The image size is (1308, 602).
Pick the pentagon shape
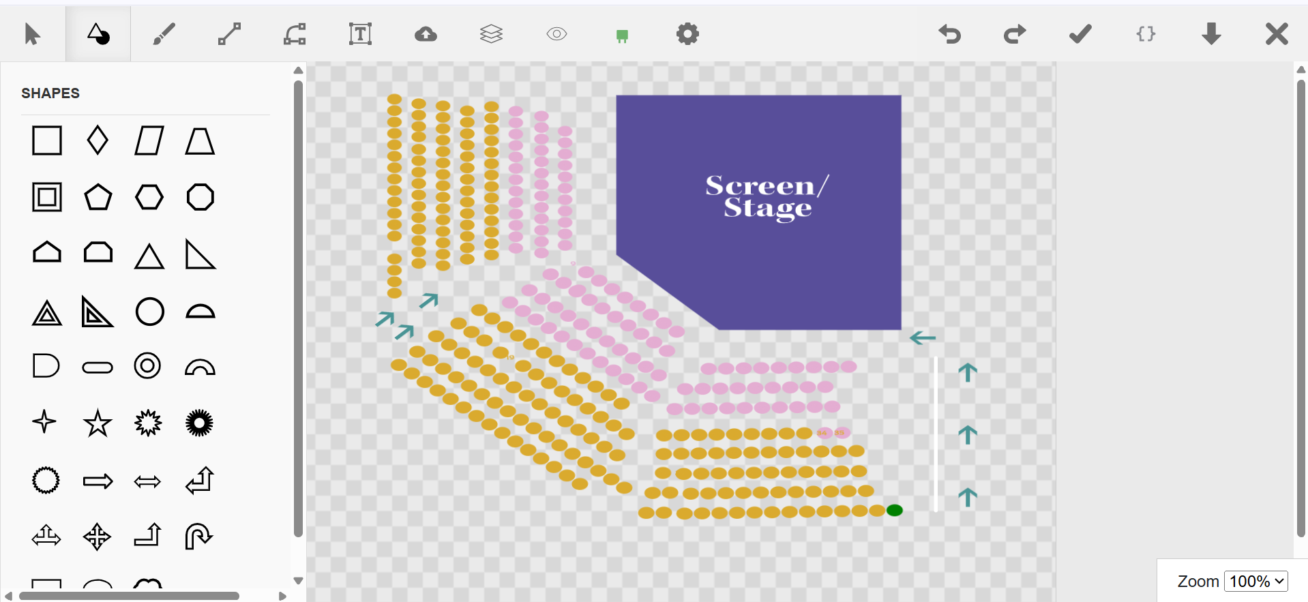coord(98,197)
